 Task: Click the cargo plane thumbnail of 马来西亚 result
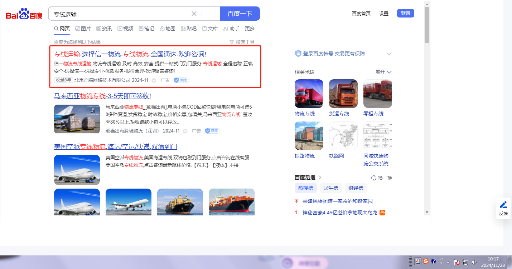(77, 119)
